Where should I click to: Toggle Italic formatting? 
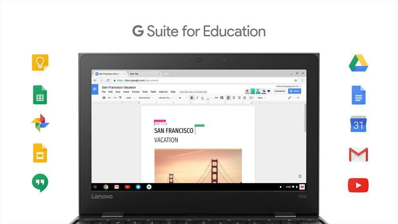(x=197, y=98)
